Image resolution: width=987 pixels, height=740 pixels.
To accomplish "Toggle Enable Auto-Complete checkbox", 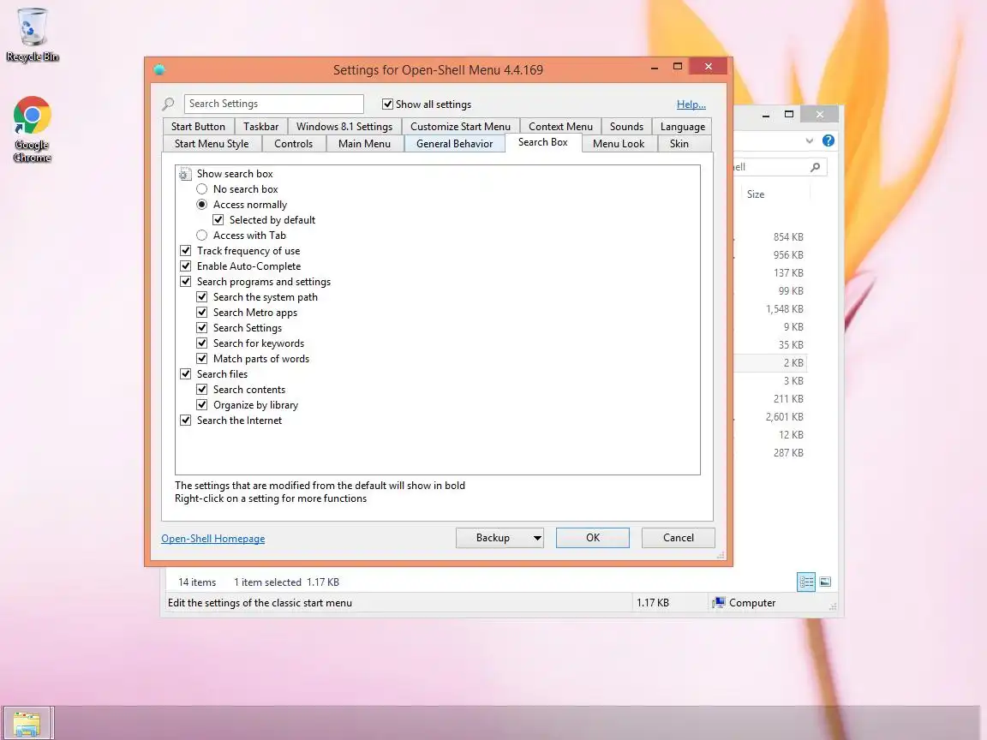I will pos(186,266).
